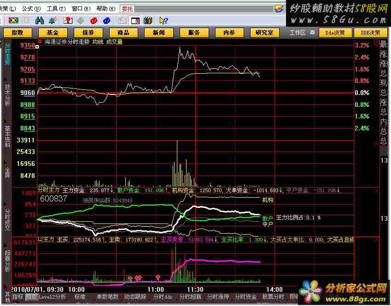Screen dimensions: 391x306
Task: Switch to the 分时涨停 bottom tab
Action: click(218, 296)
